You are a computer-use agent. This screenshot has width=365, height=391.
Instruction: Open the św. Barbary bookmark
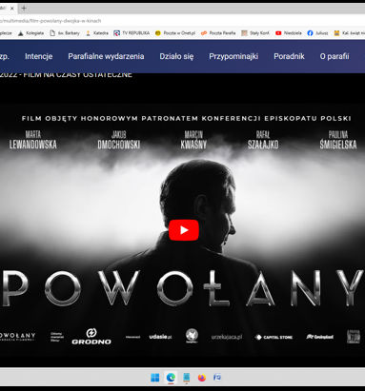point(65,33)
